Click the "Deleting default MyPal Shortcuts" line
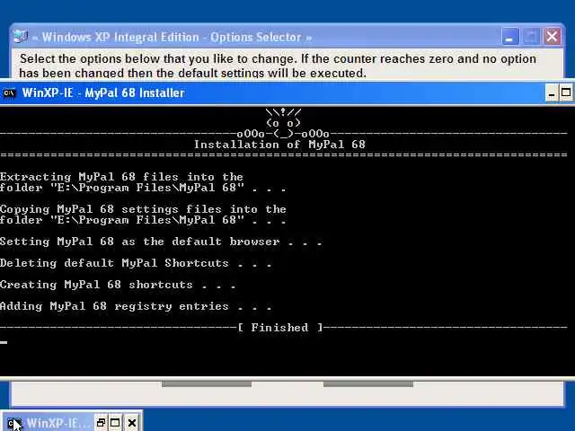 136,263
